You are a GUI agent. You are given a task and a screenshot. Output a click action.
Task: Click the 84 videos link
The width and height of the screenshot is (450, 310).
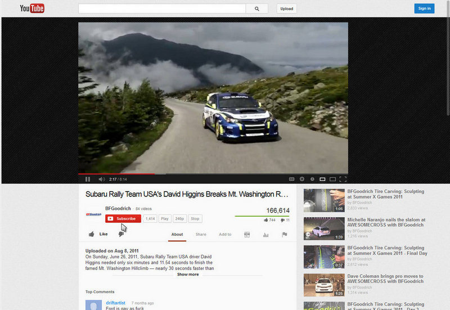pos(143,209)
